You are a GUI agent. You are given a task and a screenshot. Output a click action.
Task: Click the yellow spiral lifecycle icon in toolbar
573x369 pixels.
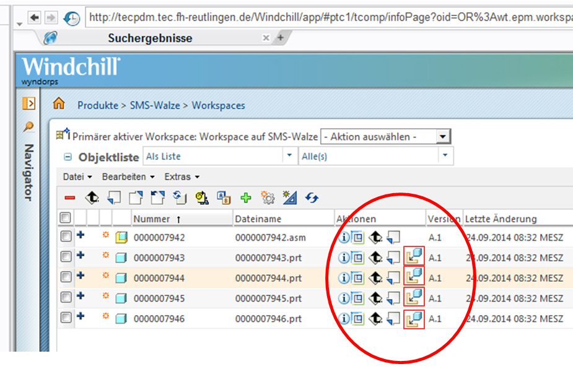pos(202,198)
